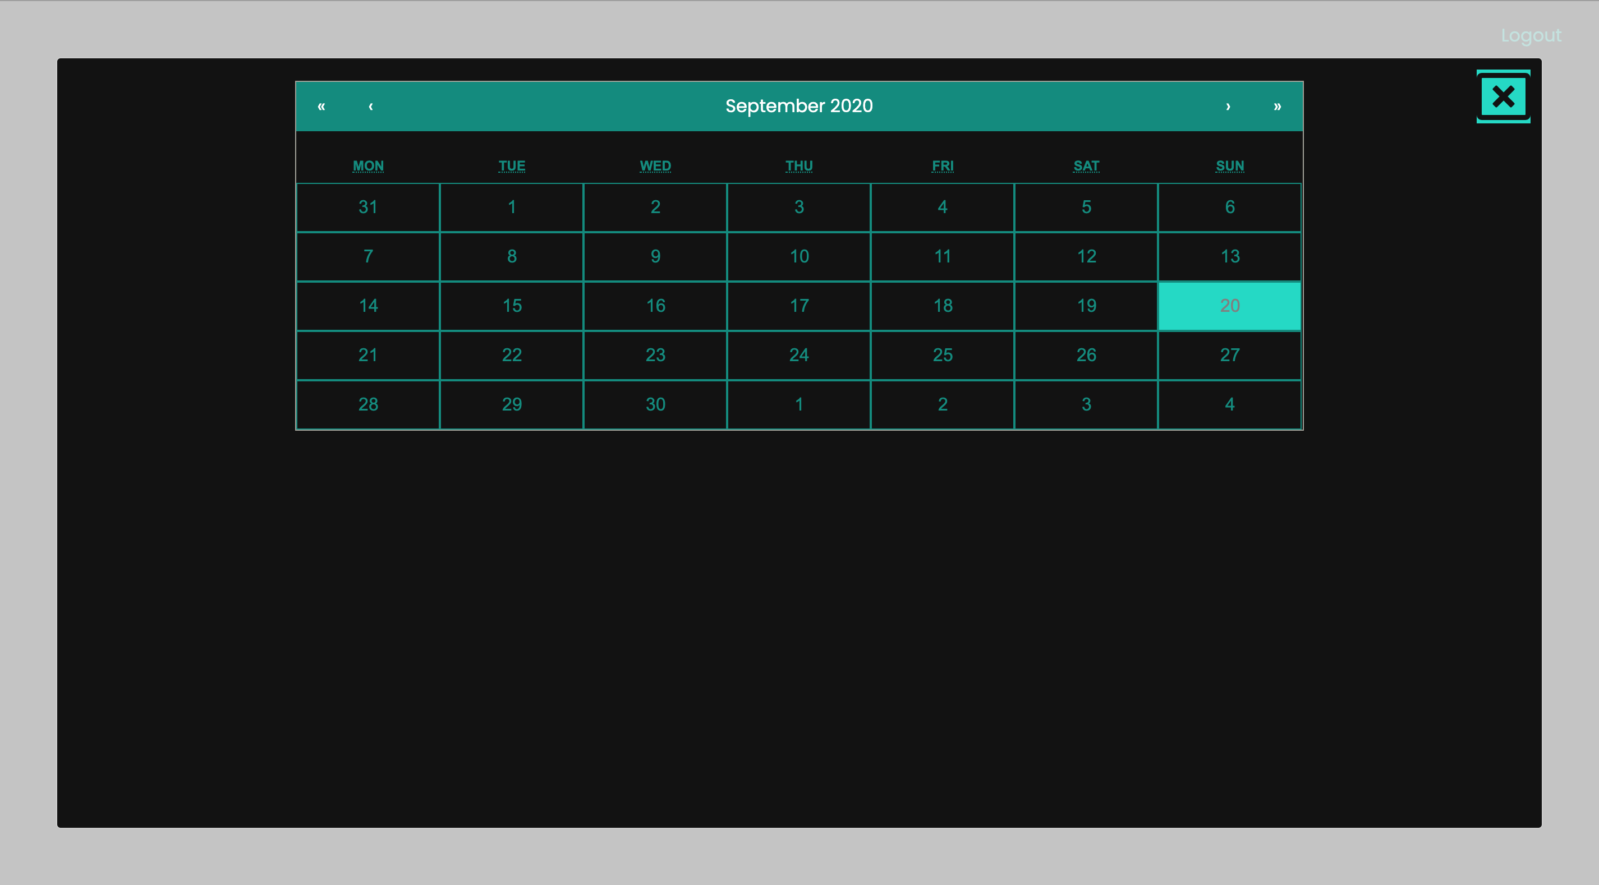Choose day 8 on the calendar
This screenshot has width=1599, height=885.
[x=512, y=256]
